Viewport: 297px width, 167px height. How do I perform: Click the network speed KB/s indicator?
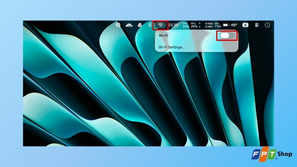click(209, 25)
